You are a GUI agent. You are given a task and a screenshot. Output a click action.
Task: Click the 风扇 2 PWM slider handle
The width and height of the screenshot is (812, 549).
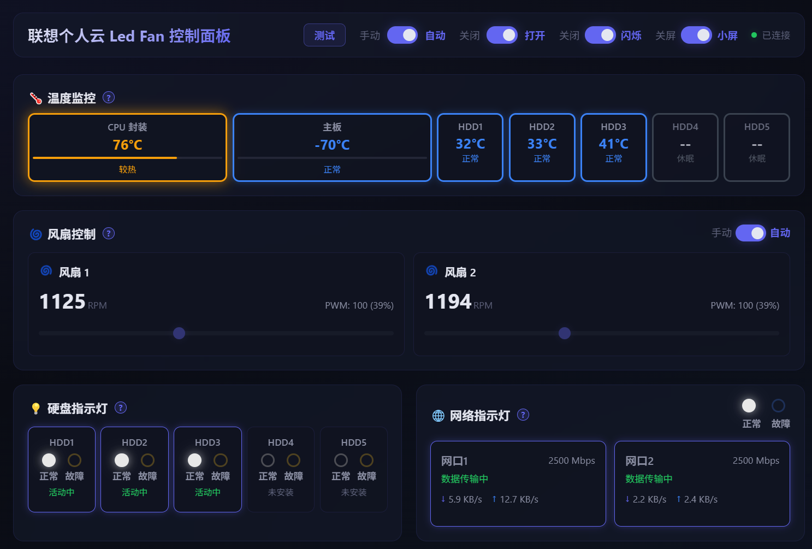point(565,333)
